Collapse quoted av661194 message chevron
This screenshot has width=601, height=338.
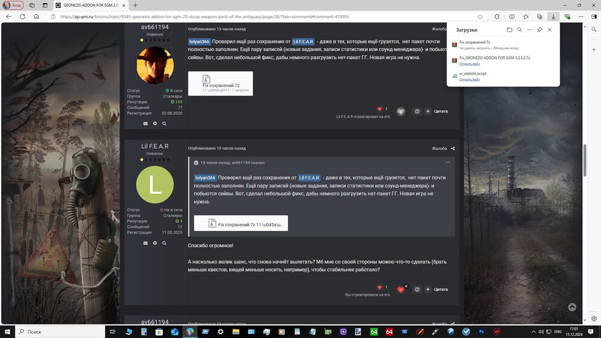tap(196, 162)
